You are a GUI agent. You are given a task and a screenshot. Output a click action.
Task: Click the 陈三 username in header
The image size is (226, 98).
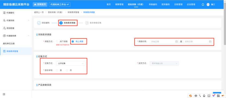[x=213, y=4]
